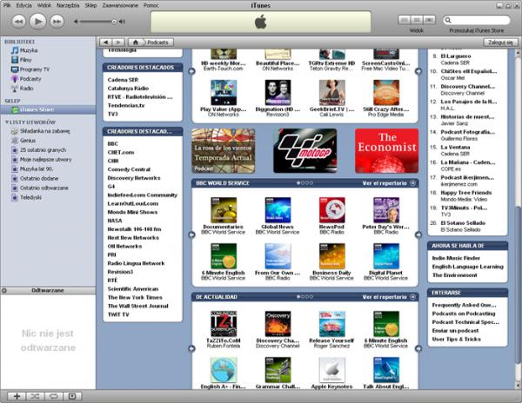The width and height of the screenshot is (522, 403).
Task: Open Apple Keynotes podcast artwork
Action: click(x=332, y=370)
